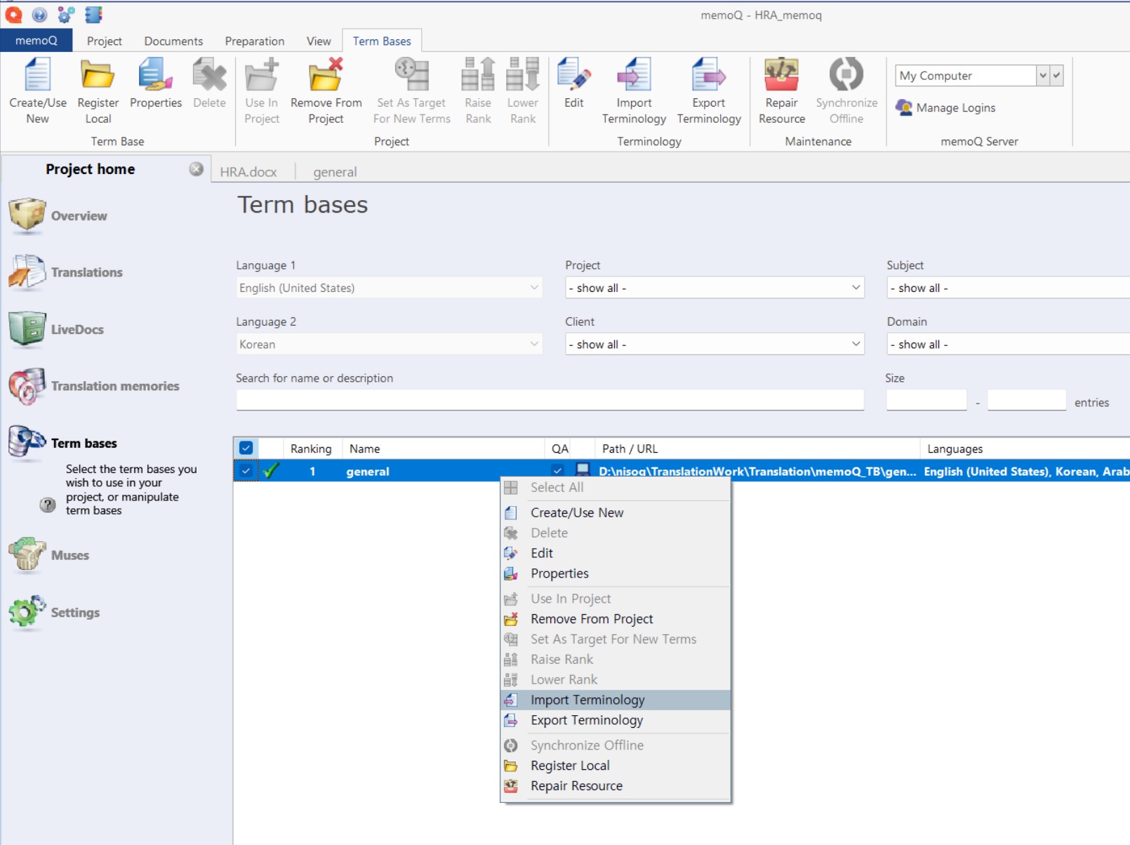Switch to Preparation ribbon tab
This screenshot has width=1130, height=845.
pyautogui.click(x=254, y=41)
